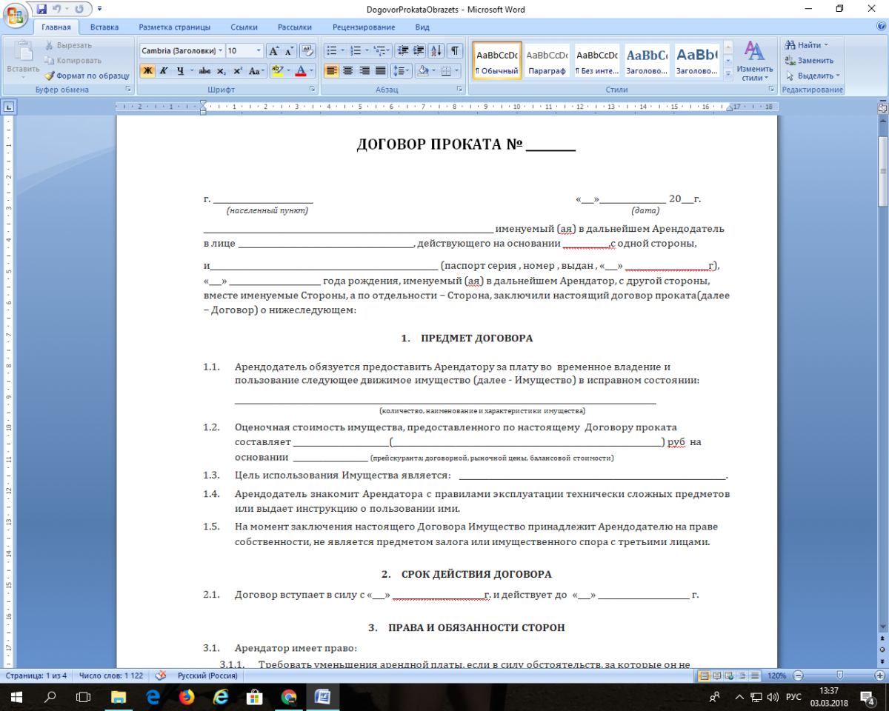Screen dimensions: 889x711
Task: Undo the last action
Action: (56, 9)
